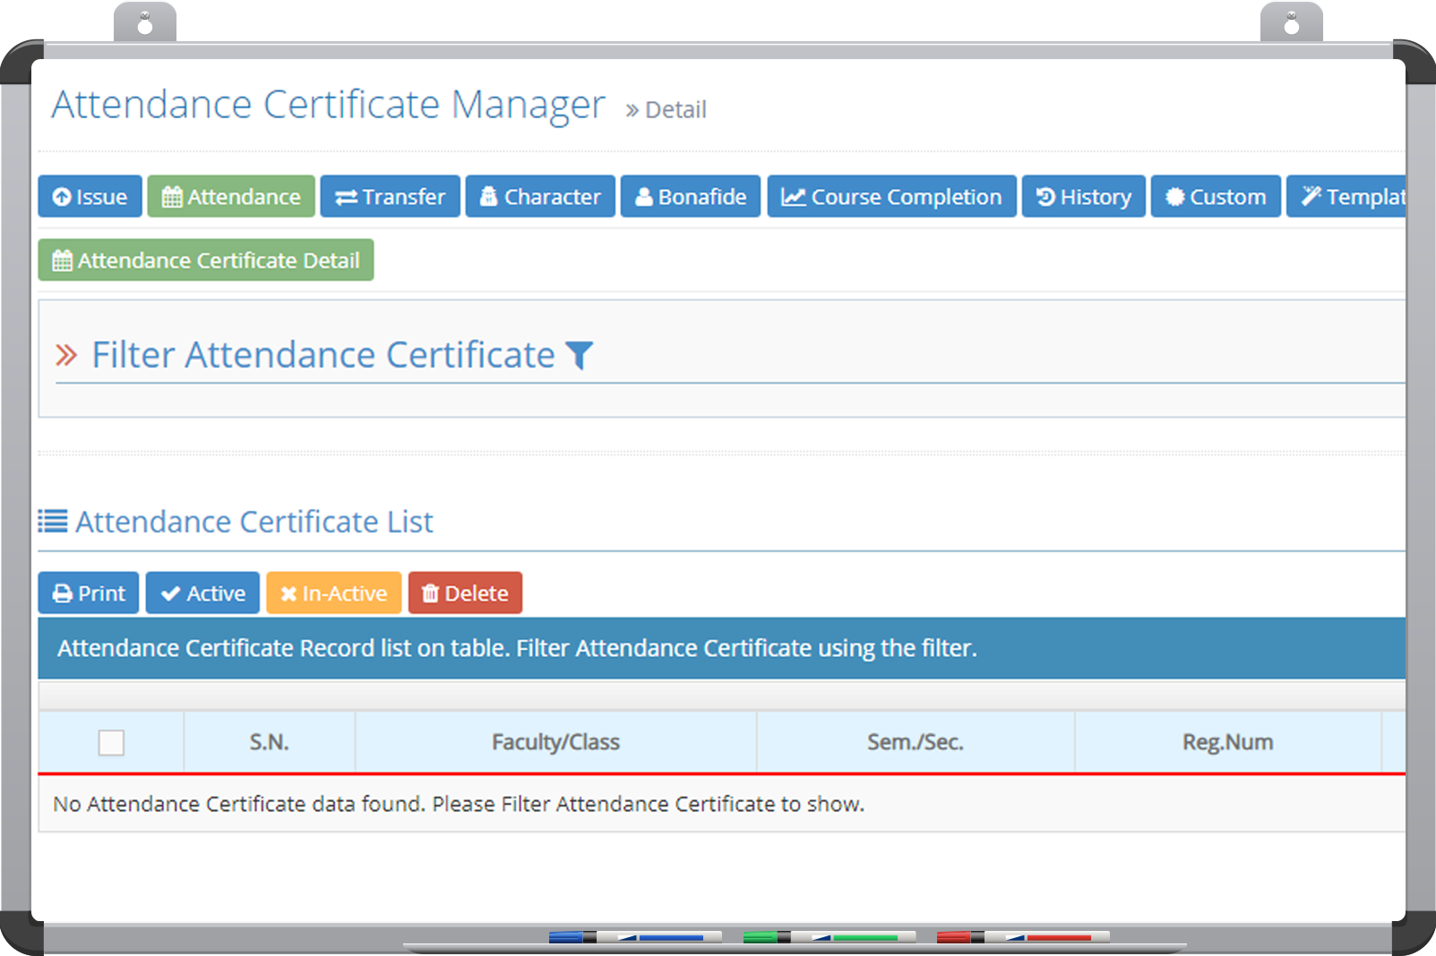Click the red Delete button
This screenshot has height=956, width=1436.
point(465,593)
